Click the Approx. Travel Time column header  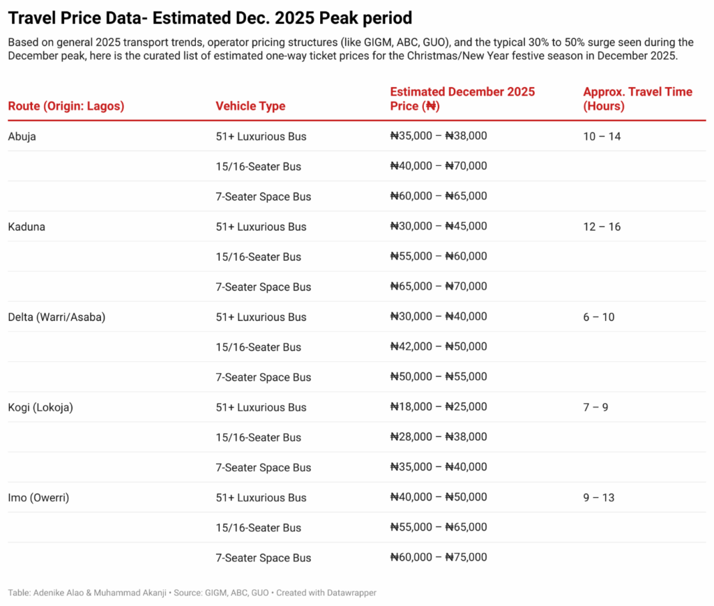tap(637, 99)
